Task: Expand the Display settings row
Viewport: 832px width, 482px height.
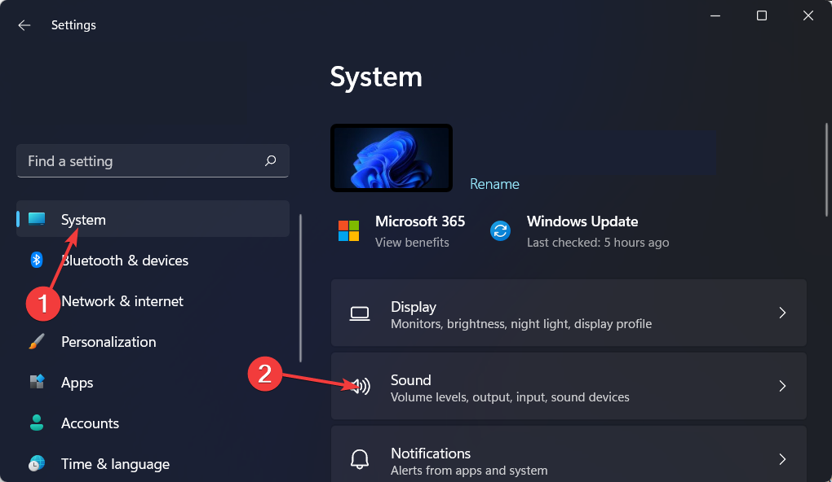Action: (x=569, y=313)
